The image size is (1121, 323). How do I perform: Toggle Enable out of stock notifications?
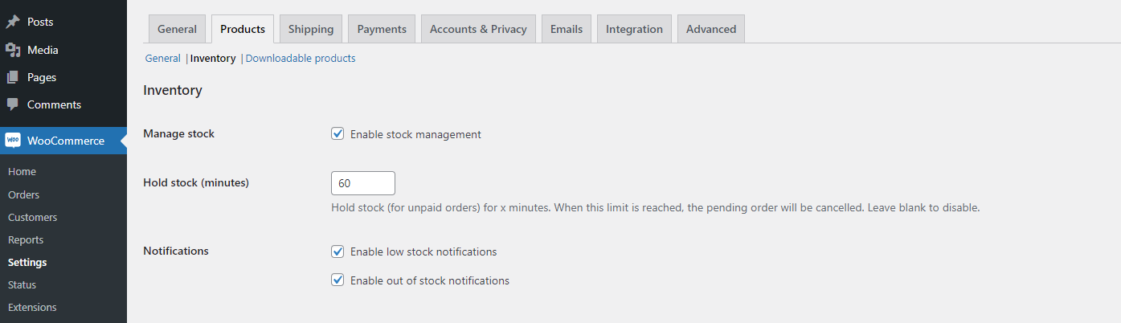338,280
